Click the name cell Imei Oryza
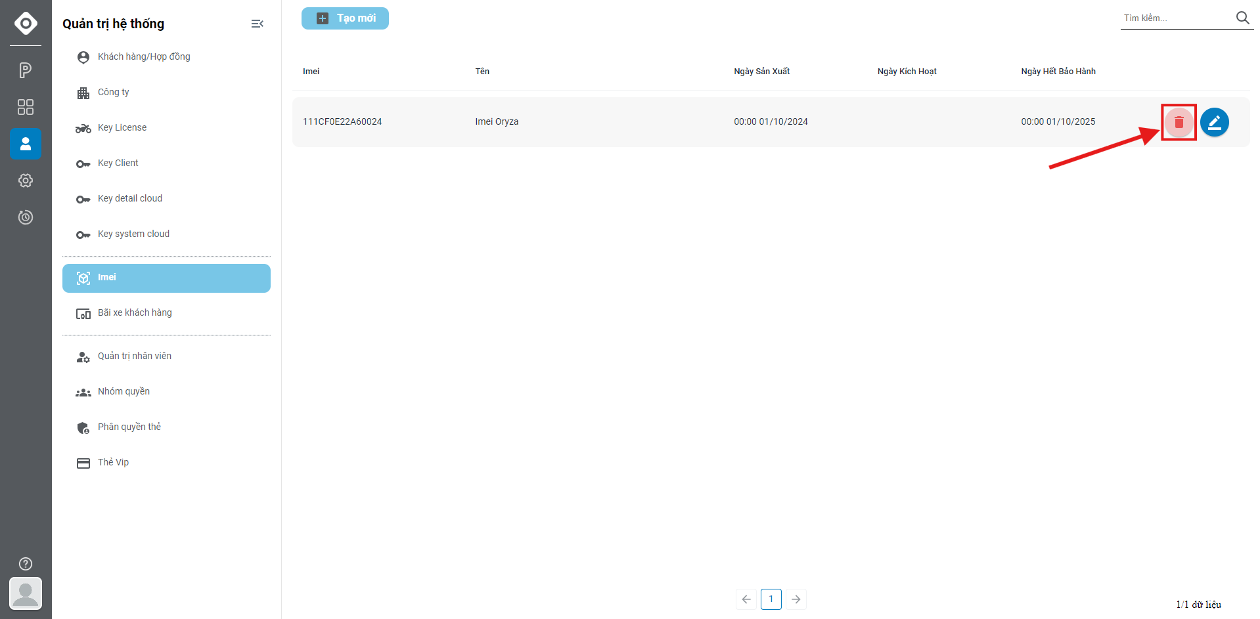 point(497,121)
